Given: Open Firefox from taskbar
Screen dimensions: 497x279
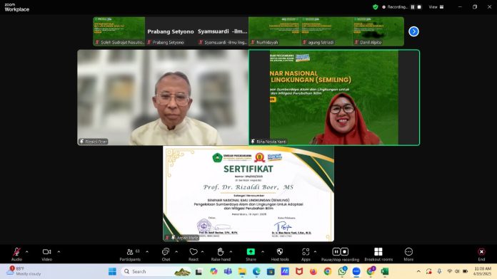Looking at the screenshot, I should (313, 271).
